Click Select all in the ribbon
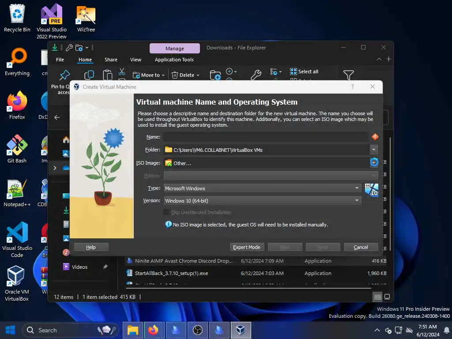The height and width of the screenshot is (339, 452). tap(304, 72)
